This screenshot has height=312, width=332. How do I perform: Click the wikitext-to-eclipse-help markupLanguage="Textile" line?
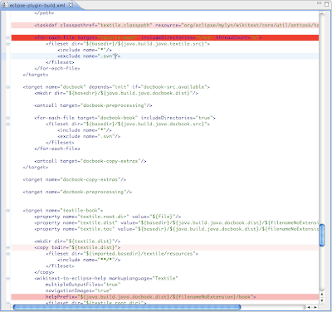[106, 278]
